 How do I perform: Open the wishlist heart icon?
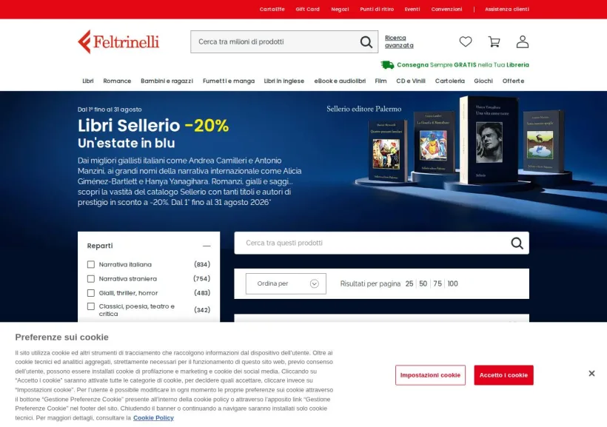click(466, 41)
